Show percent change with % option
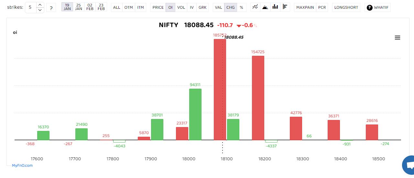Screen dimensions: 414x178 pos(241,7)
